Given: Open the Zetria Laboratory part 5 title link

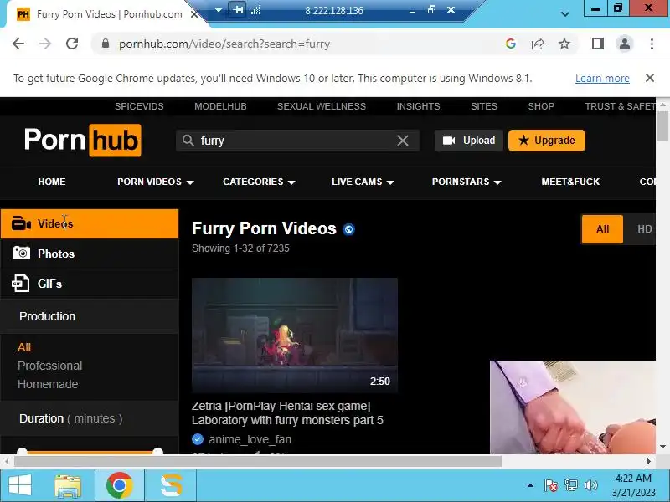Looking at the screenshot, I should pyautogui.click(x=287, y=412).
